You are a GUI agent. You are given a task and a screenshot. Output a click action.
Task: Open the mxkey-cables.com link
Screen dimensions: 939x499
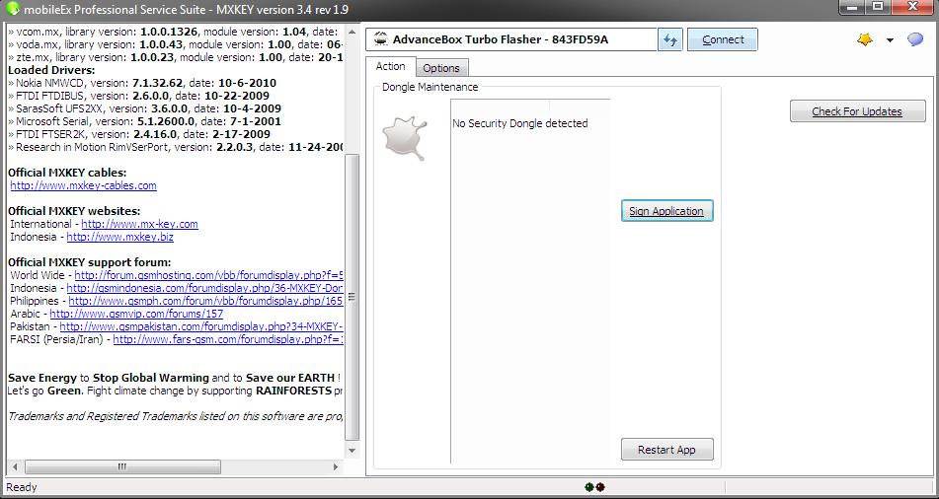(83, 185)
